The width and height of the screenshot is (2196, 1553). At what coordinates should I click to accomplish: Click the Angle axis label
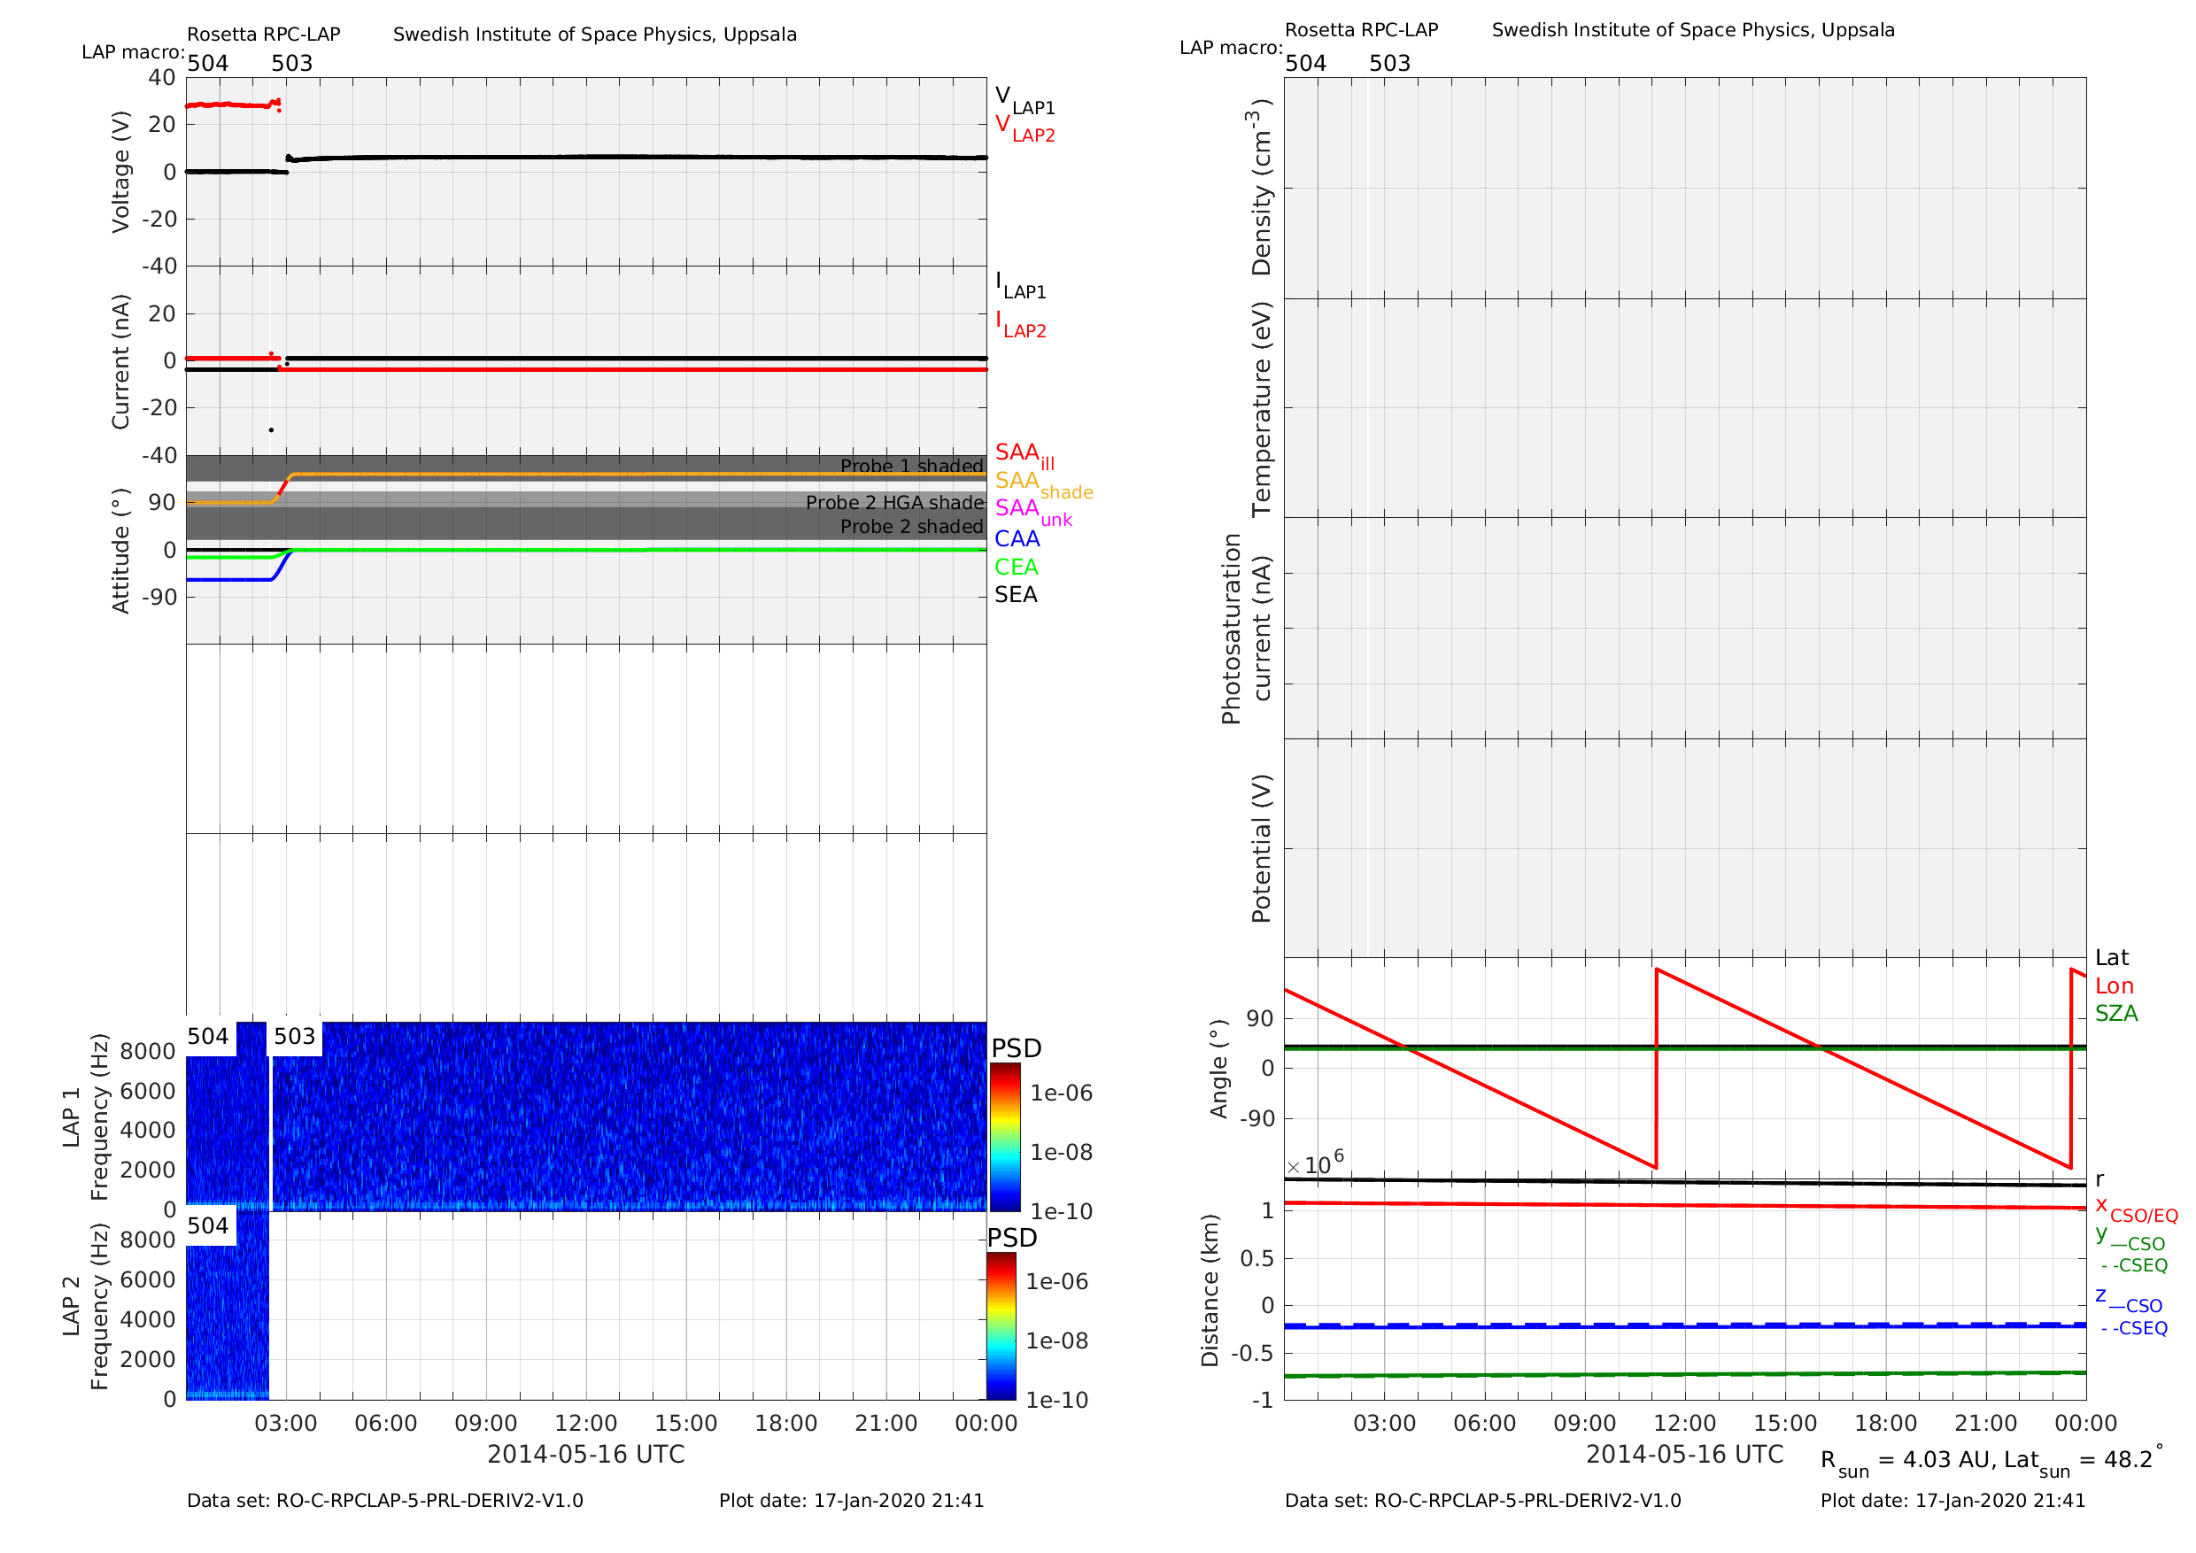pos(1218,1069)
